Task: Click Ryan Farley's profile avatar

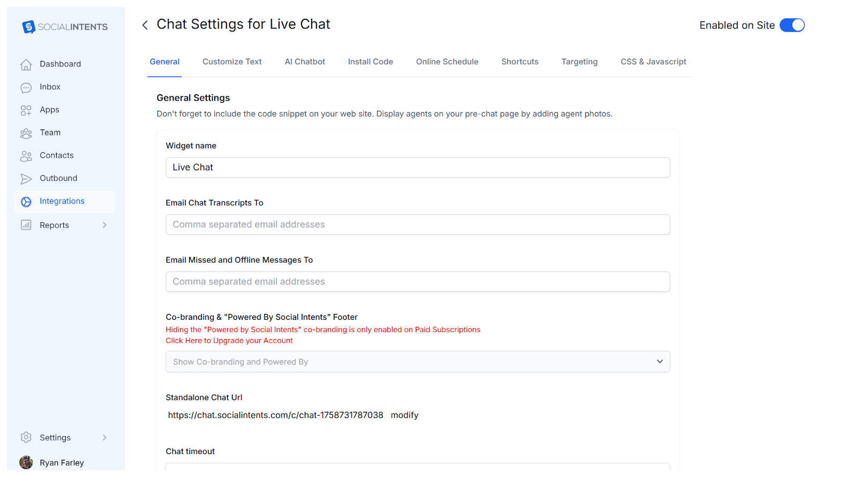Action: (x=26, y=463)
